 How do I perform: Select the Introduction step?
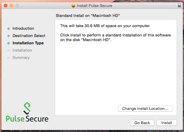pyautogui.click(x=23, y=29)
